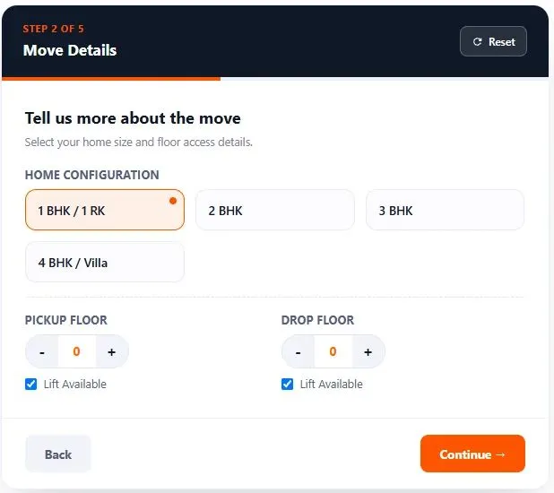Select 4 BHK / Villa option
The width and height of the screenshot is (554, 493).
tap(105, 262)
